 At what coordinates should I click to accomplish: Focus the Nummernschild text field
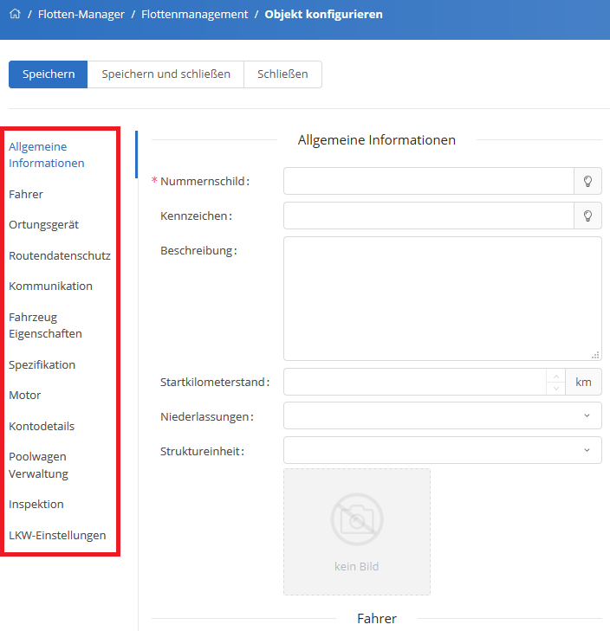pyautogui.click(x=428, y=181)
